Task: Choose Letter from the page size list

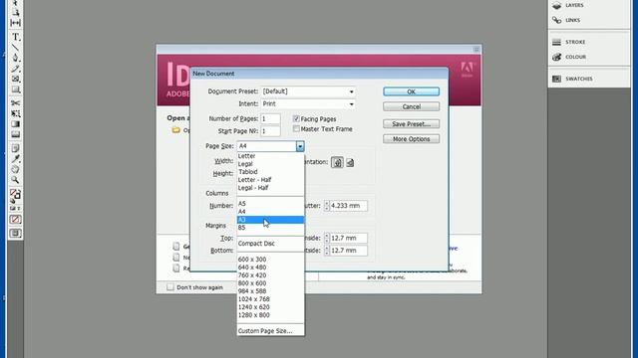Action: pos(270,156)
